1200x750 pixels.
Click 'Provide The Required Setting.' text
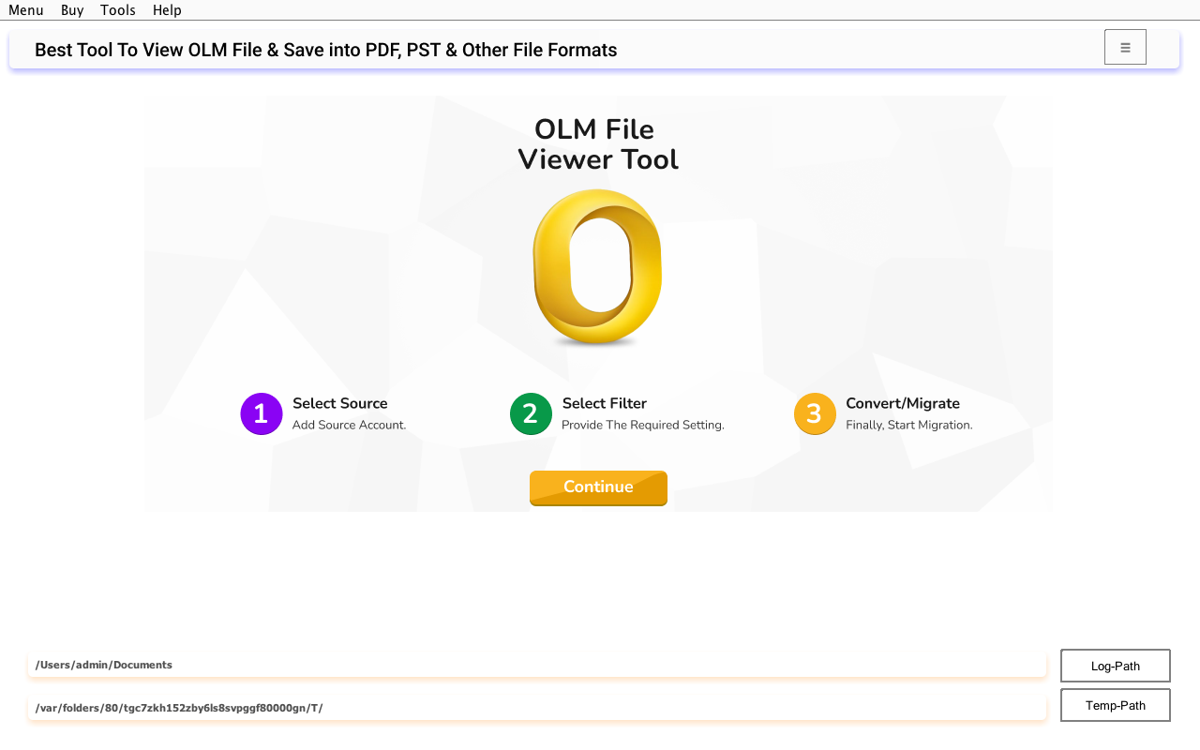[643, 425]
